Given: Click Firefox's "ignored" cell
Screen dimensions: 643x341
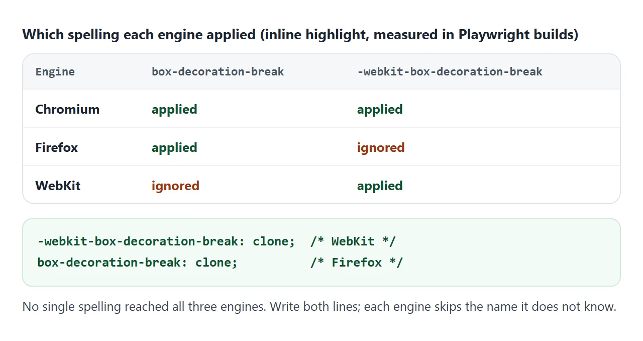Looking at the screenshot, I should pyautogui.click(x=381, y=148).
